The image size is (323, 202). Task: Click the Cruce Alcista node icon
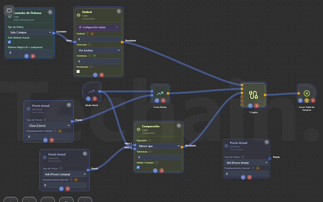[160, 93]
